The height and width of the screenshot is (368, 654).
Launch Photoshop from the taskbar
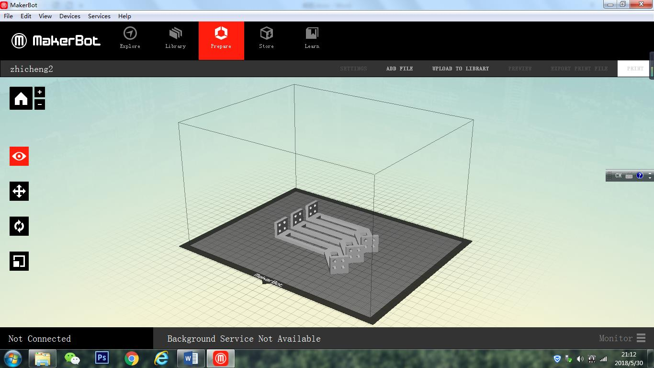click(x=102, y=358)
